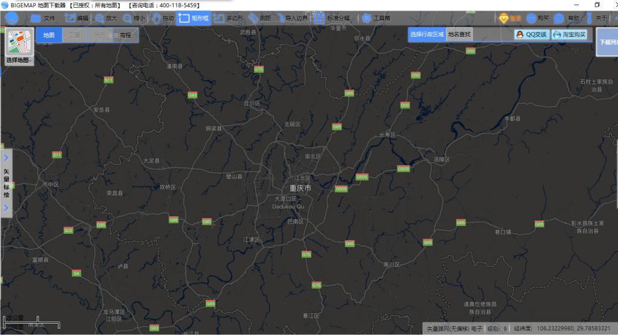Click the QQ交谈 chat button
The width and height of the screenshot is (618, 335).
tap(532, 34)
